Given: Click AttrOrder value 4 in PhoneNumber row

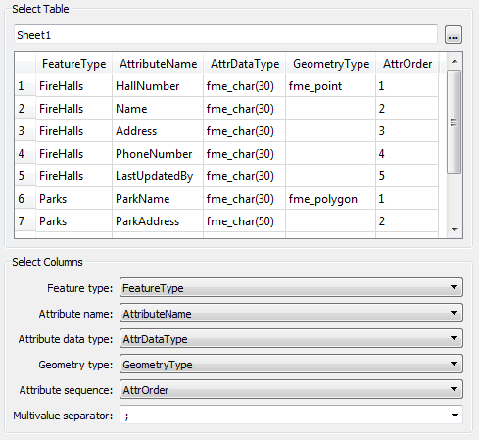Looking at the screenshot, I should [x=407, y=154].
